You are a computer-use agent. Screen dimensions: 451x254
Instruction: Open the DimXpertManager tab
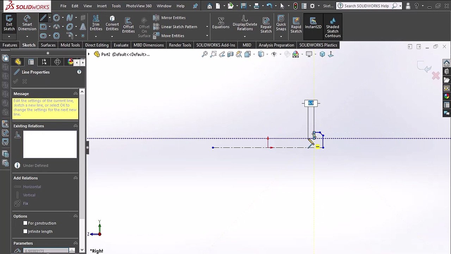click(x=57, y=62)
